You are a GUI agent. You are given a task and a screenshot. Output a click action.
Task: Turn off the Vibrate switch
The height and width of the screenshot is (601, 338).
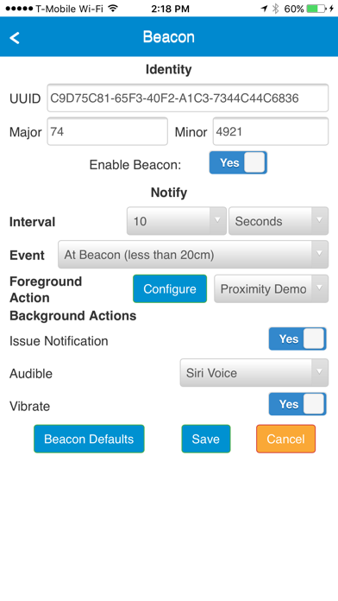click(297, 404)
